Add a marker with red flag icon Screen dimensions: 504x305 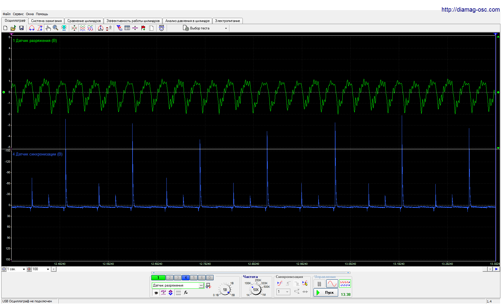tap(143, 28)
